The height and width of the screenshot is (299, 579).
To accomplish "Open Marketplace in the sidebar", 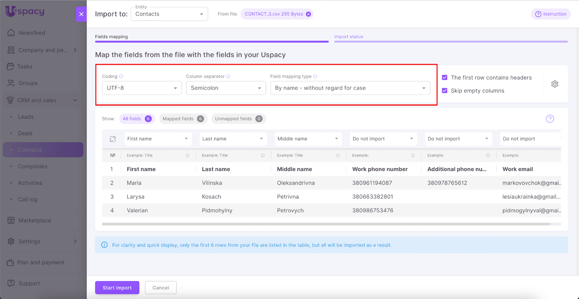I will 35,221.
